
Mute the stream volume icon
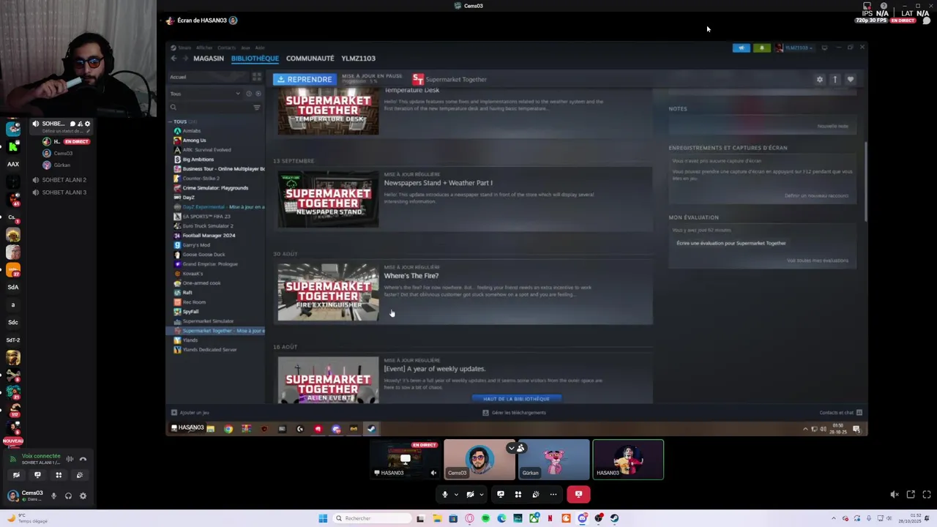click(895, 494)
